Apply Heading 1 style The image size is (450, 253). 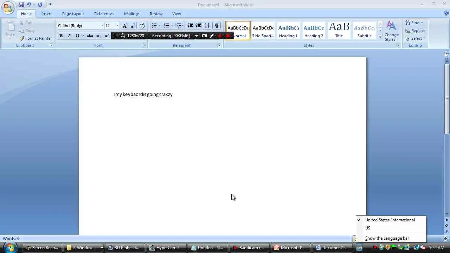click(x=288, y=31)
